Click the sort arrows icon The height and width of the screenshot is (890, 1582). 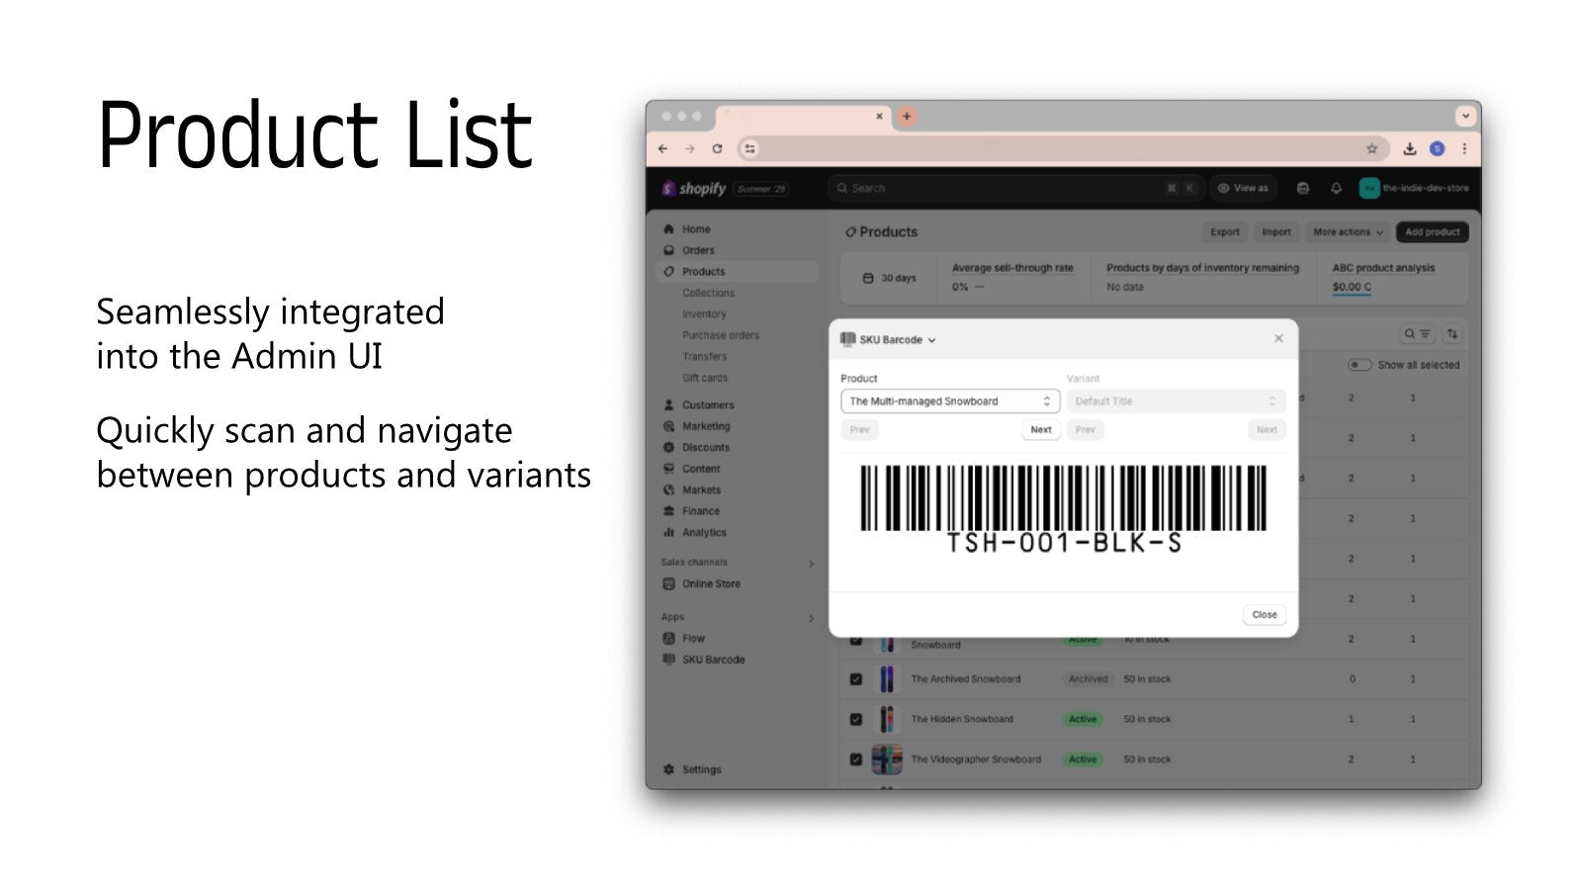(x=1451, y=334)
